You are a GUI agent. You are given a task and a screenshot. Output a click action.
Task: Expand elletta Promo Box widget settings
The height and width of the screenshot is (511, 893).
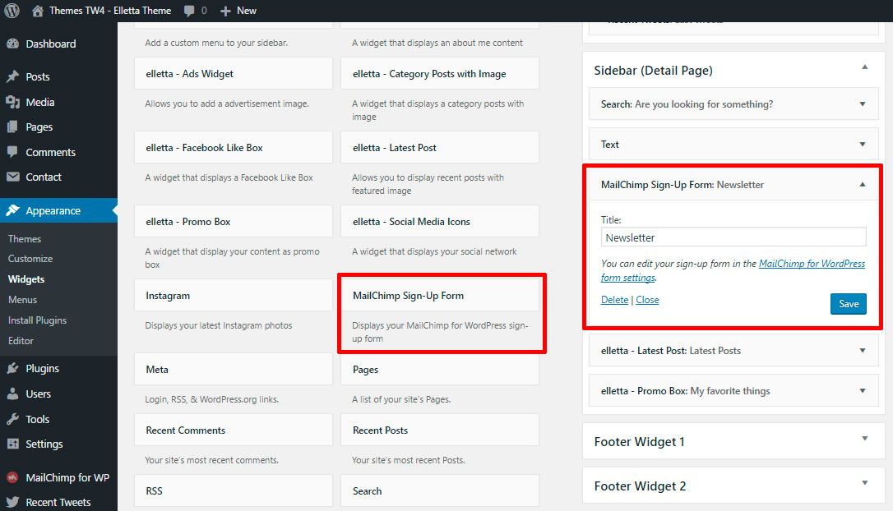[863, 391]
